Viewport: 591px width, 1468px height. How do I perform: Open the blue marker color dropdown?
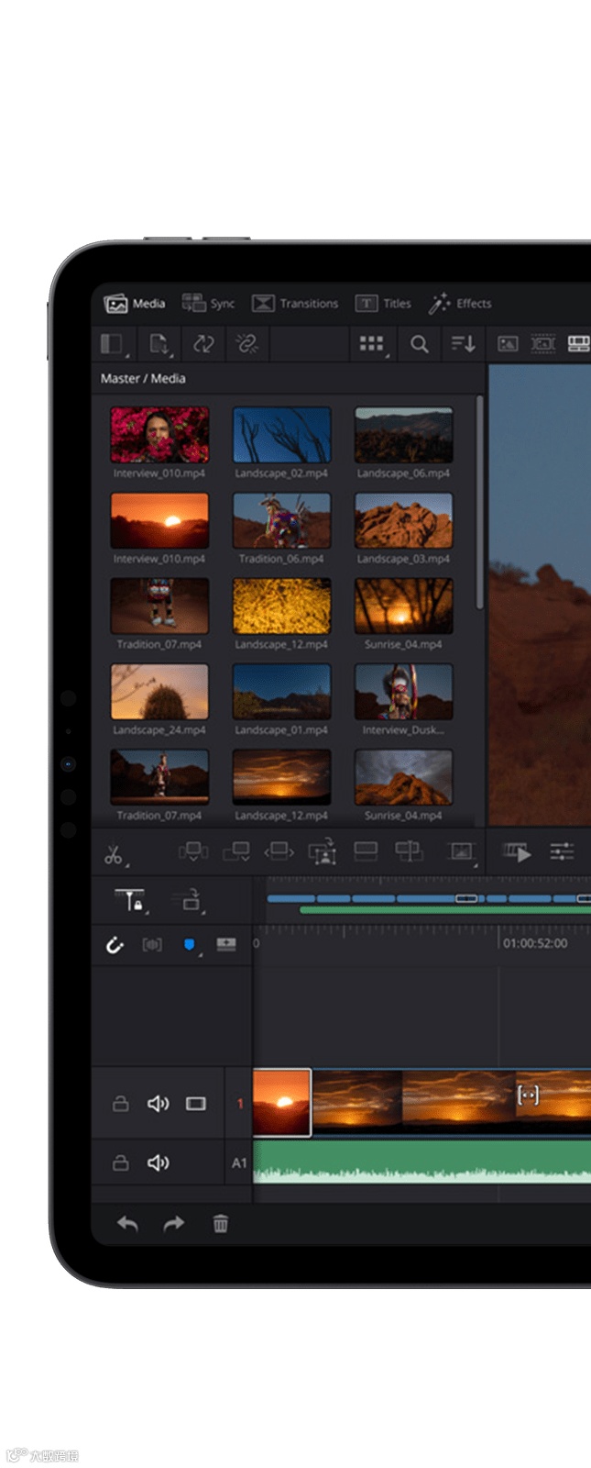(190, 945)
